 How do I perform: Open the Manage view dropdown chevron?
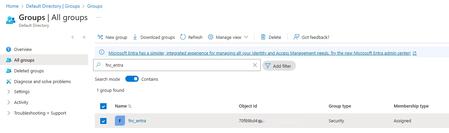[246, 37]
